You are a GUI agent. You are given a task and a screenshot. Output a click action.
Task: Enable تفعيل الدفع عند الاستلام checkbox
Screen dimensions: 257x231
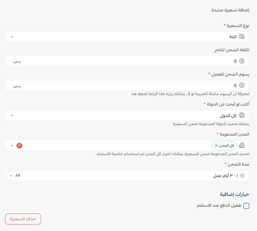coord(246,206)
